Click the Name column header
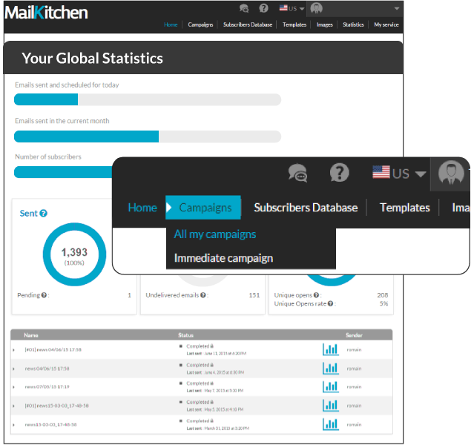Image resolution: width=474 pixels, height=448 pixels. [31, 335]
